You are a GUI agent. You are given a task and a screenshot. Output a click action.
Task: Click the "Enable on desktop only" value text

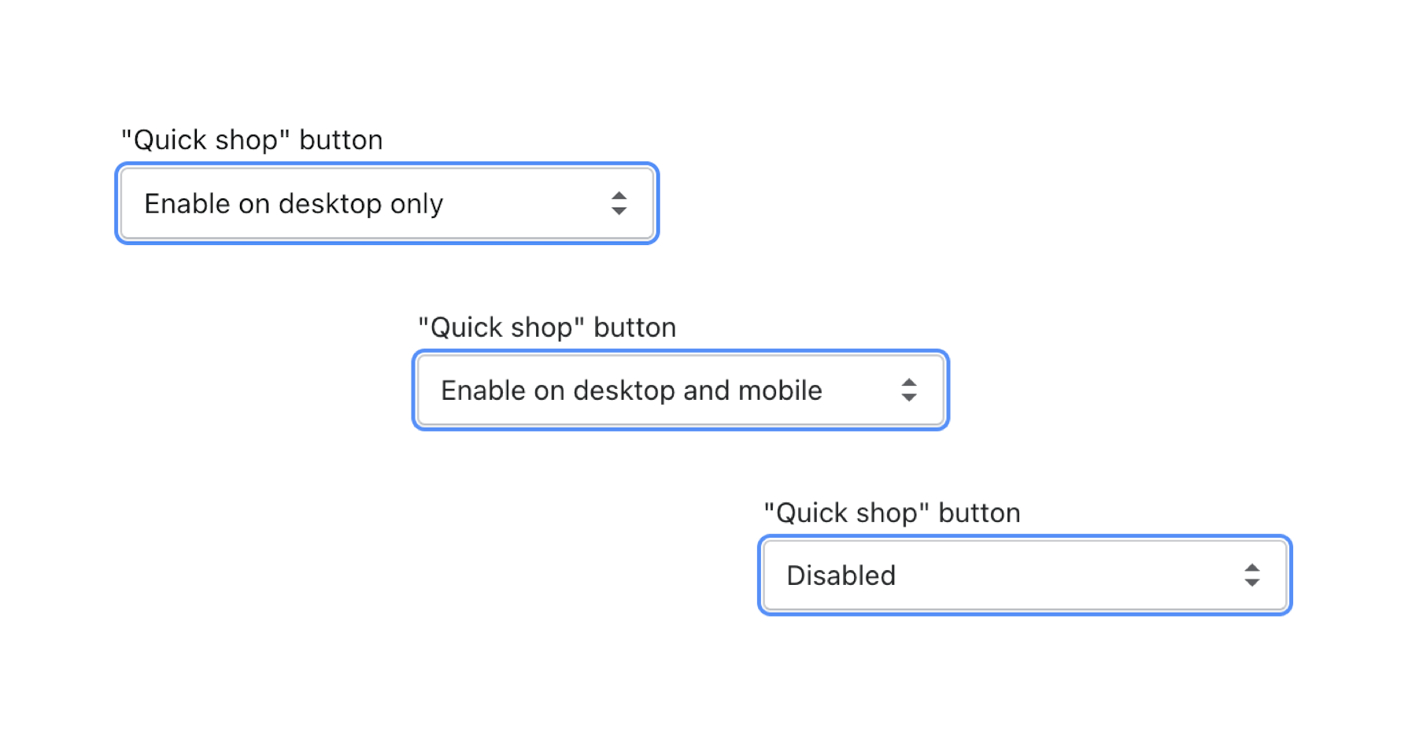click(294, 204)
